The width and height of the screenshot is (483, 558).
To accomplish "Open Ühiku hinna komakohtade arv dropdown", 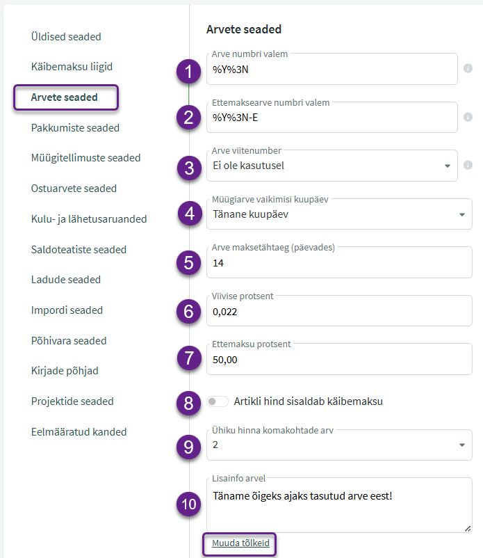I will [x=339, y=445].
